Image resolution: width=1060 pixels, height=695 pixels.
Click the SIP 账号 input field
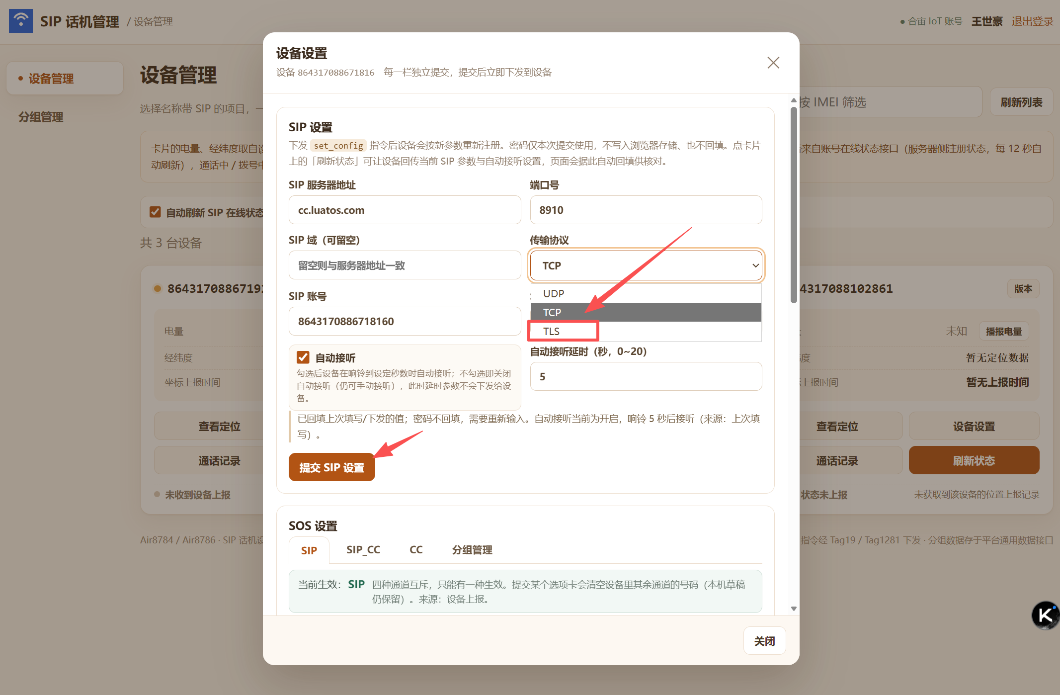click(x=405, y=321)
